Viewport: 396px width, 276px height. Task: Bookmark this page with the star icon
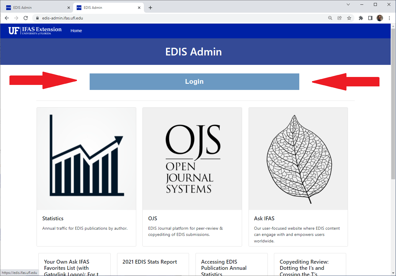coord(349,18)
